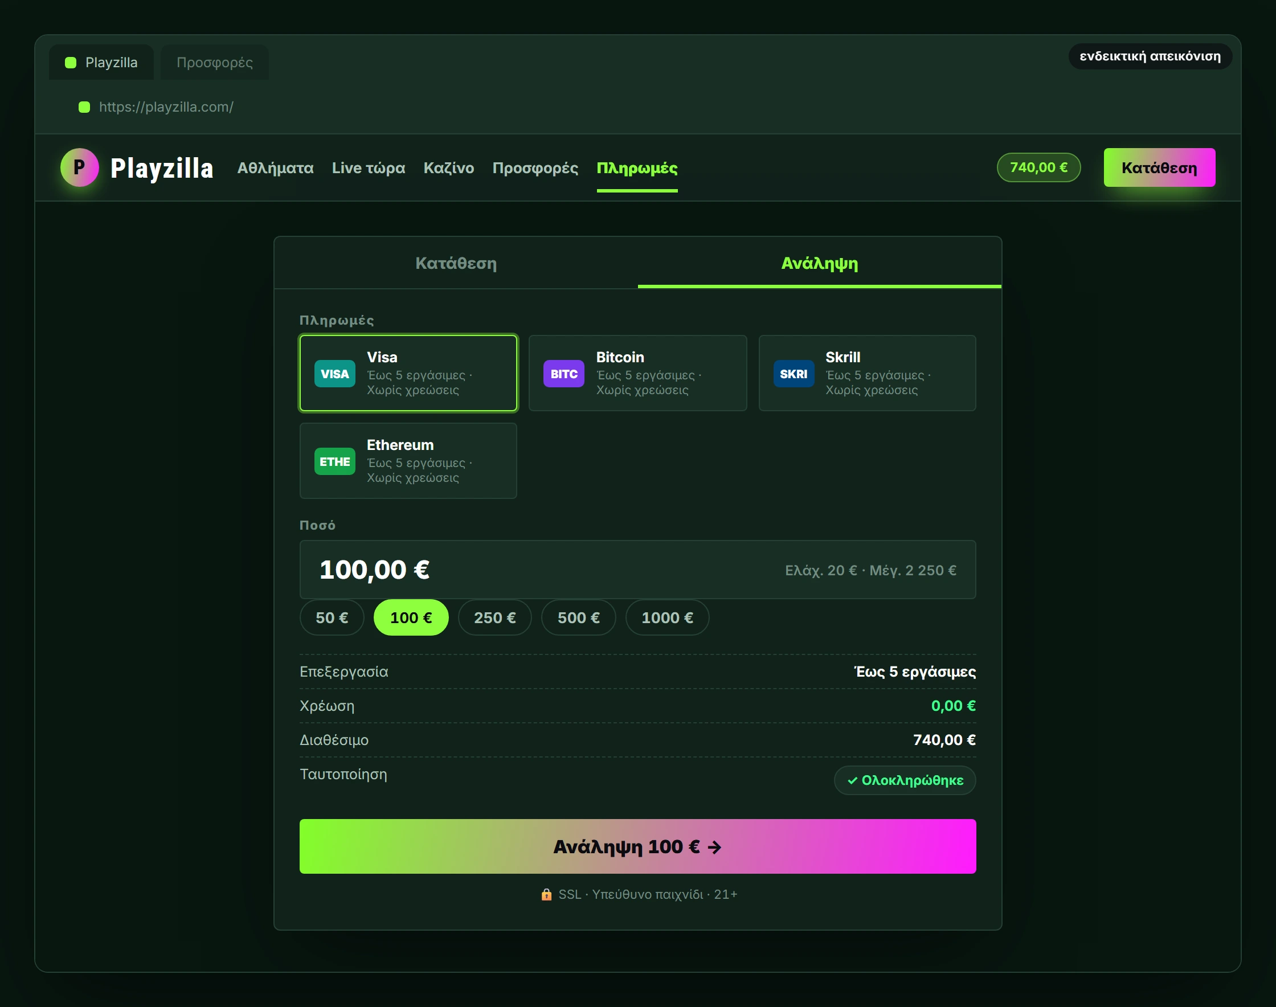Image resolution: width=1276 pixels, height=1007 pixels.
Task: Switch to the Προσφορές browser tab
Action: [215, 63]
